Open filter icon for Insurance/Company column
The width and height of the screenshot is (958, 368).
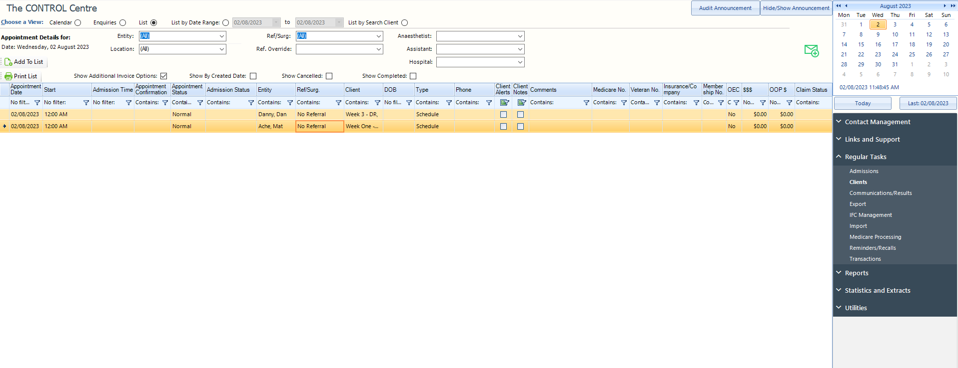tap(696, 103)
